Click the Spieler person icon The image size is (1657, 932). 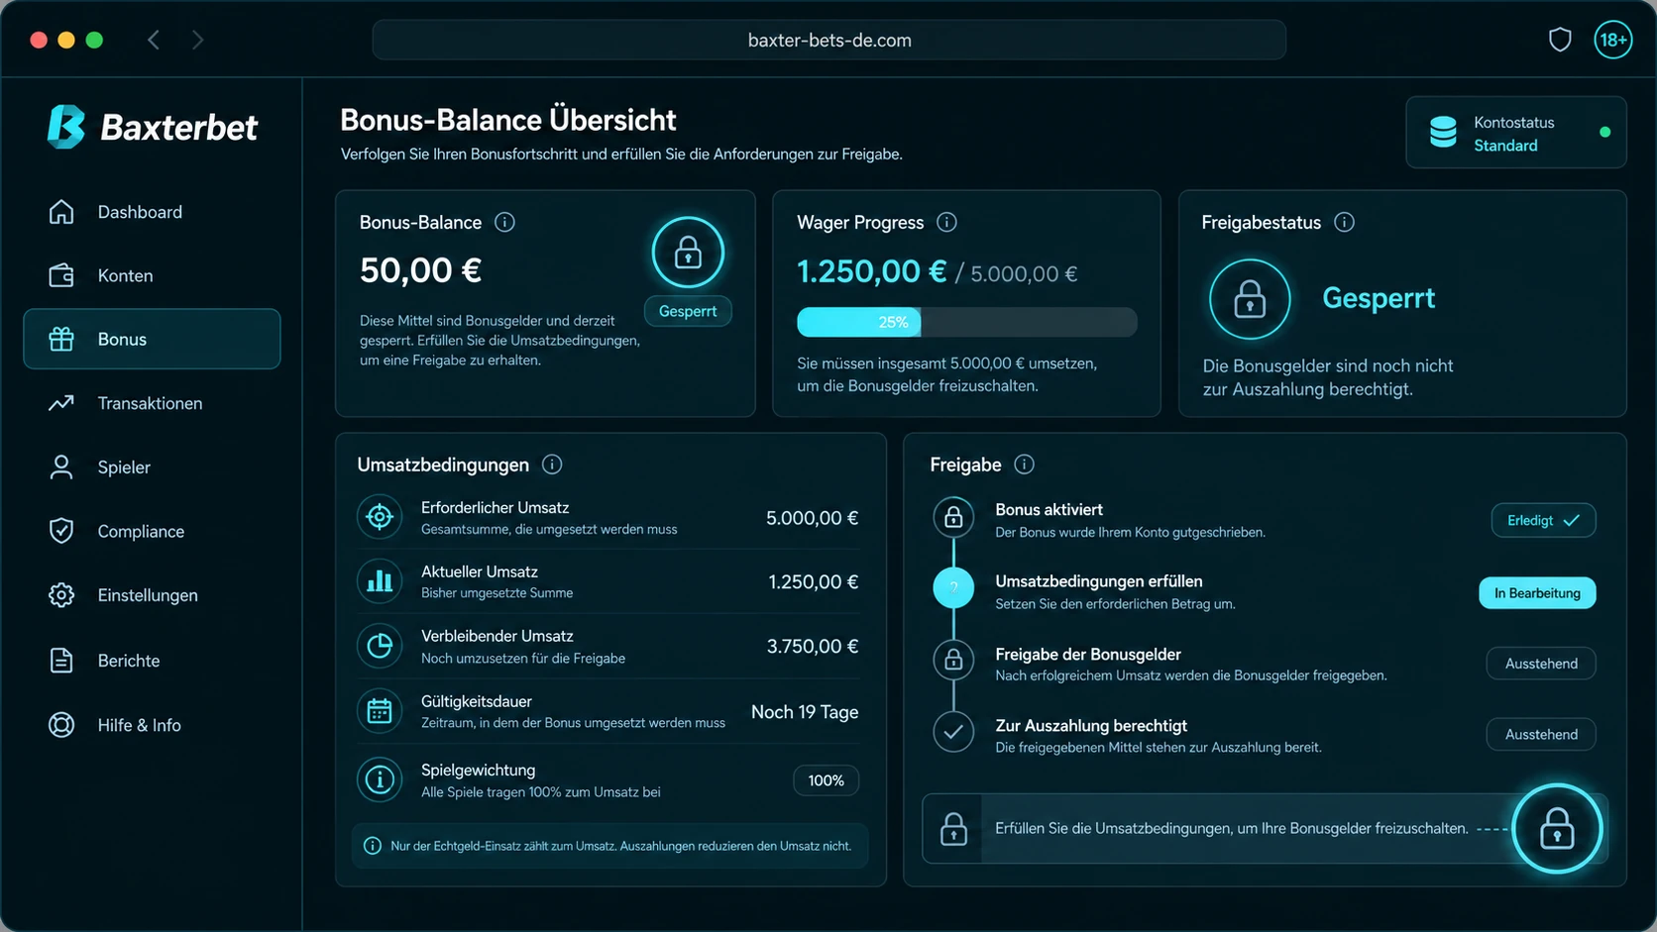(x=61, y=467)
